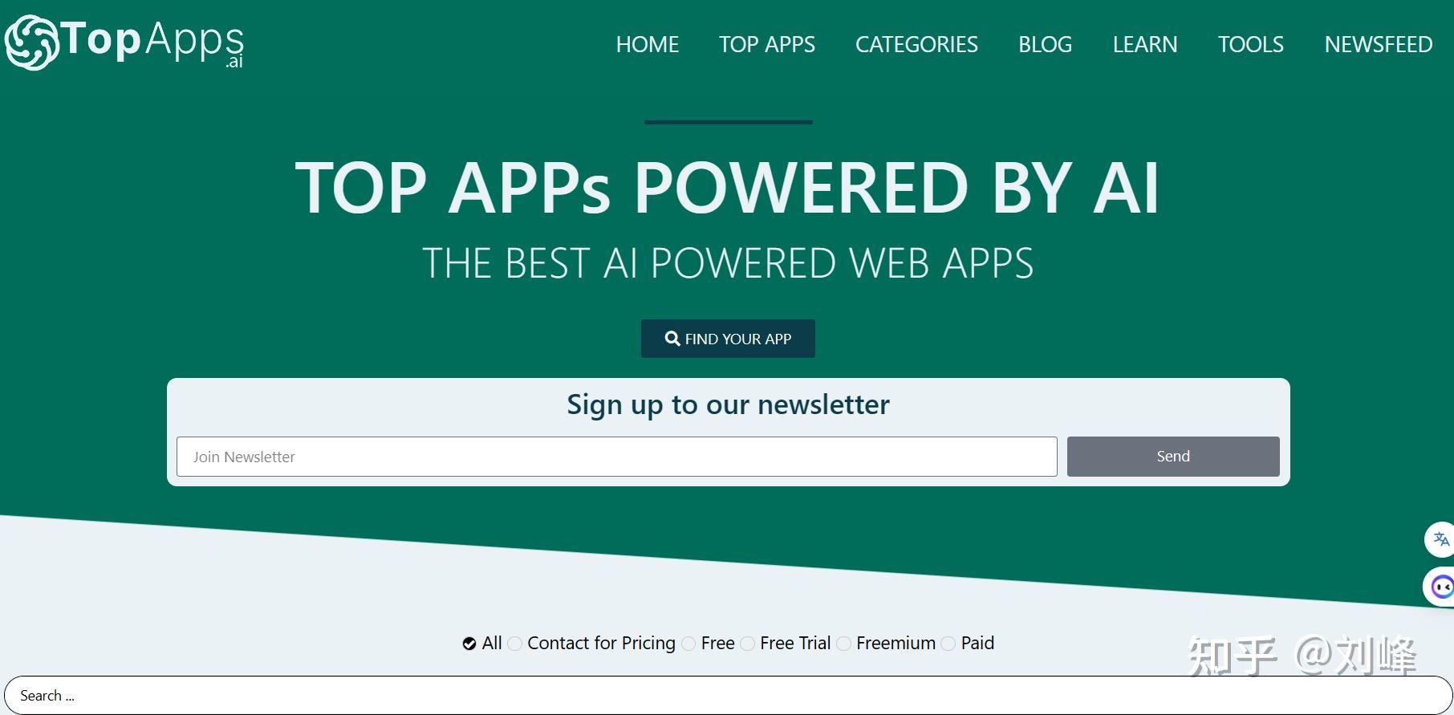
Task: Click the translate floating icon
Action: click(1440, 539)
